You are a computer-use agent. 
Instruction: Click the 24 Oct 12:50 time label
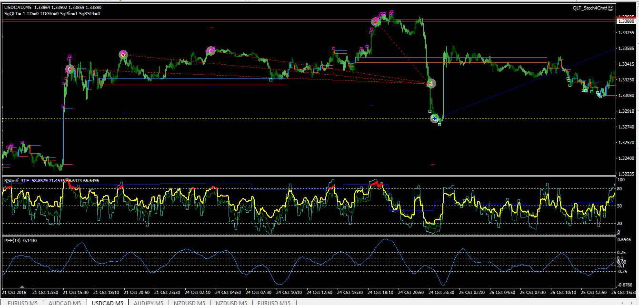click(x=320, y=293)
